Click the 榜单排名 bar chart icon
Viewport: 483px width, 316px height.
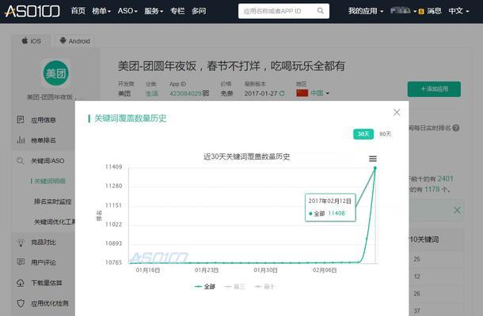point(21,140)
